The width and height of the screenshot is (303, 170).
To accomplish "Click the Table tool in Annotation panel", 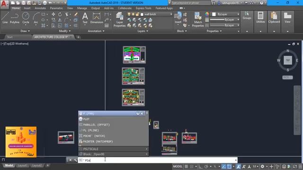I will click(x=107, y=25).
